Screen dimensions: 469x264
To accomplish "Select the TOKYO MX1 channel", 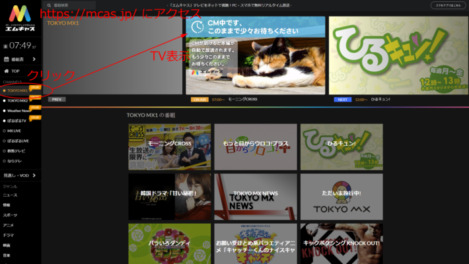I will point(18,90).
